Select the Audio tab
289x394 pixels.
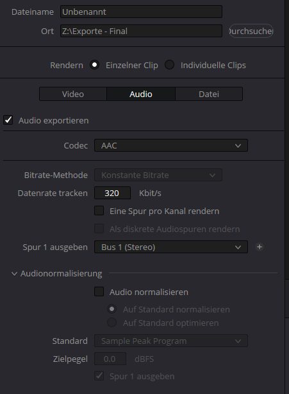[141, 94]
